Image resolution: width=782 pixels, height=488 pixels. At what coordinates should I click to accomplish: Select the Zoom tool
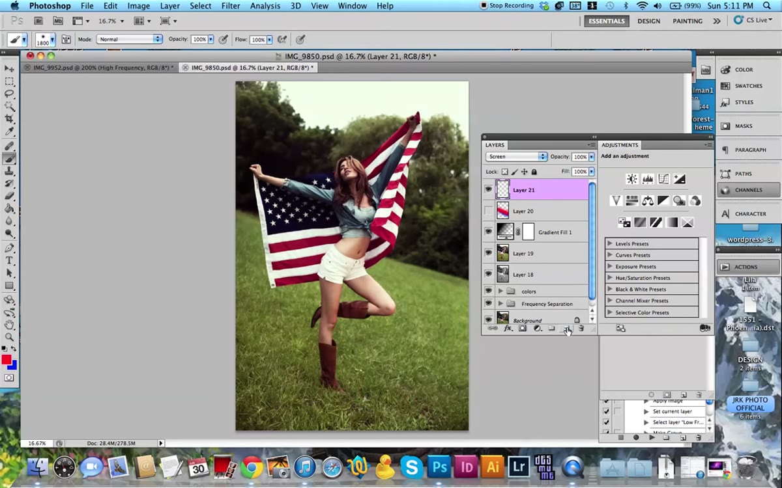[9, 336]
